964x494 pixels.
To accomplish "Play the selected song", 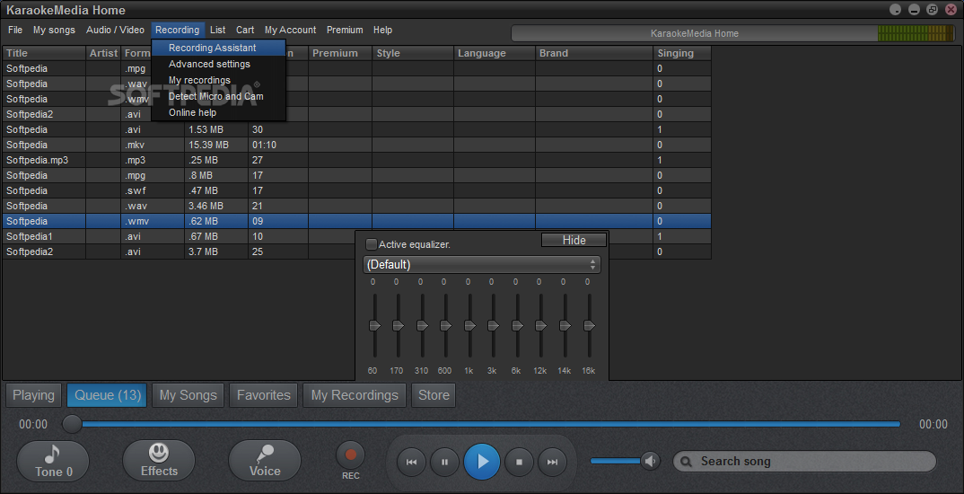I will pyautogui.click(x=482, y=462).
